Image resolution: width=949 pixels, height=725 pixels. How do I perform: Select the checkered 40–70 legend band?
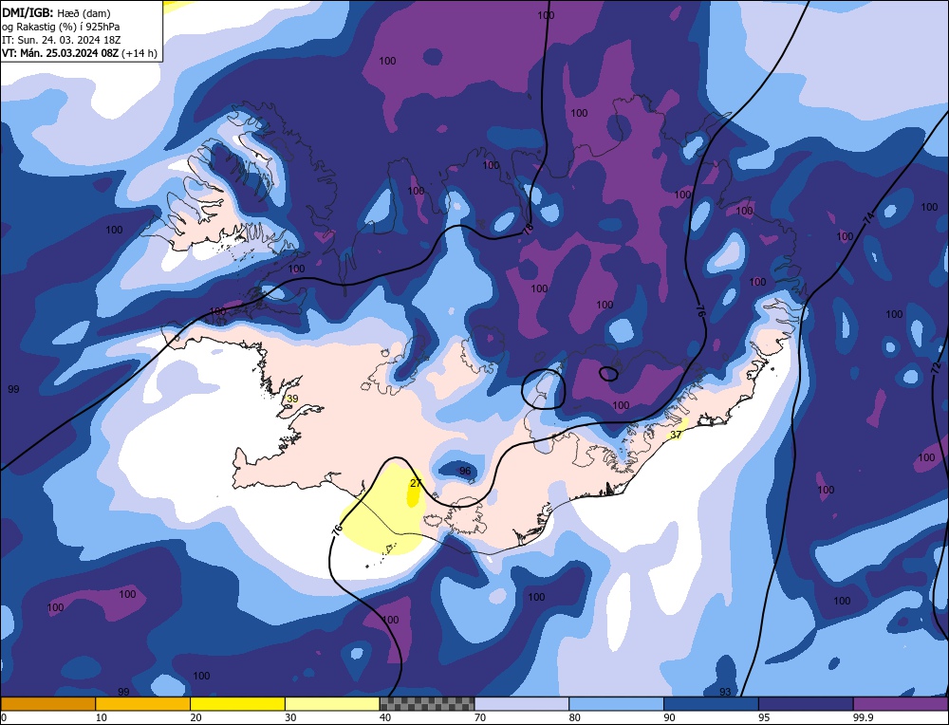point(427,704)
